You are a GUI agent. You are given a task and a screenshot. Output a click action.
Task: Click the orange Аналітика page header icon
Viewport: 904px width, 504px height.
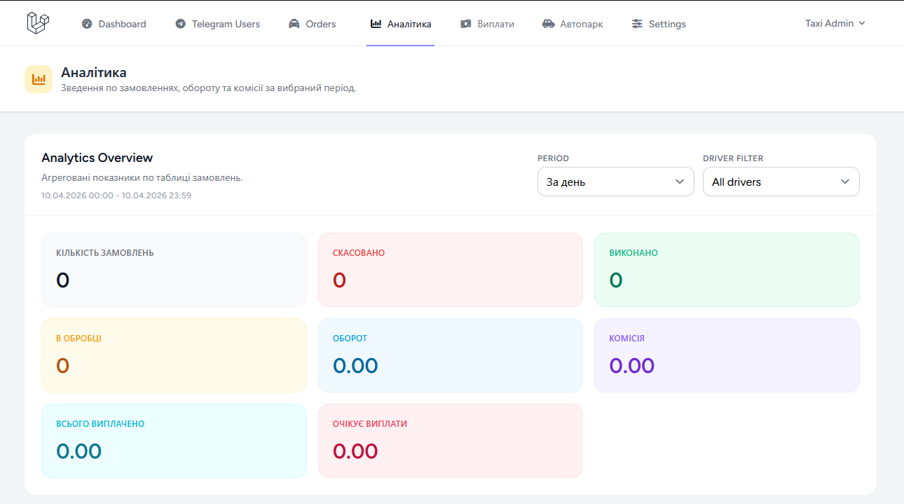tap(39, 79)
